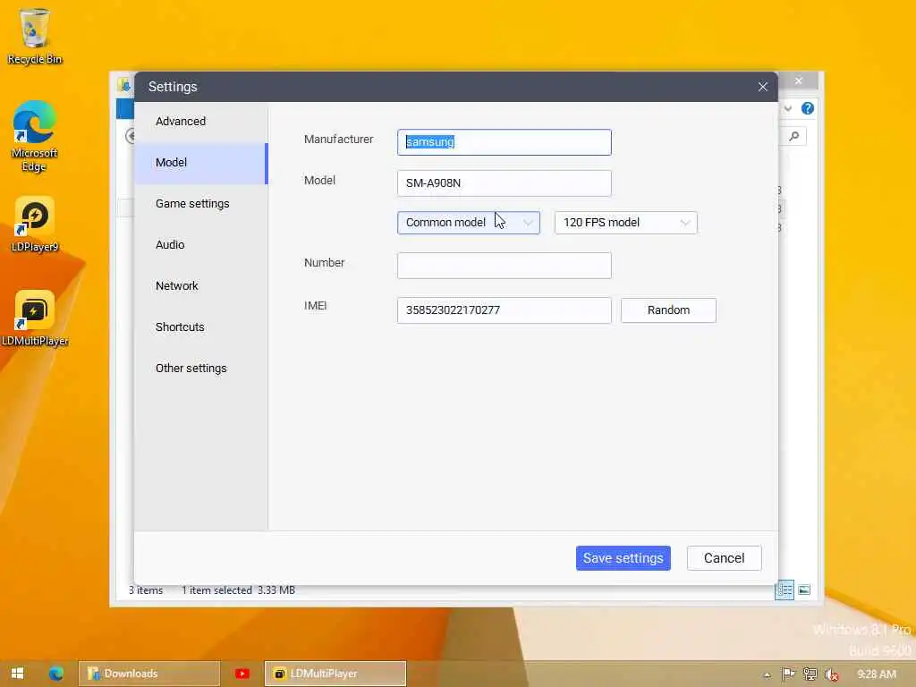Click the Explorer window search magnifier
916x687 pixels.
(794, 136)
